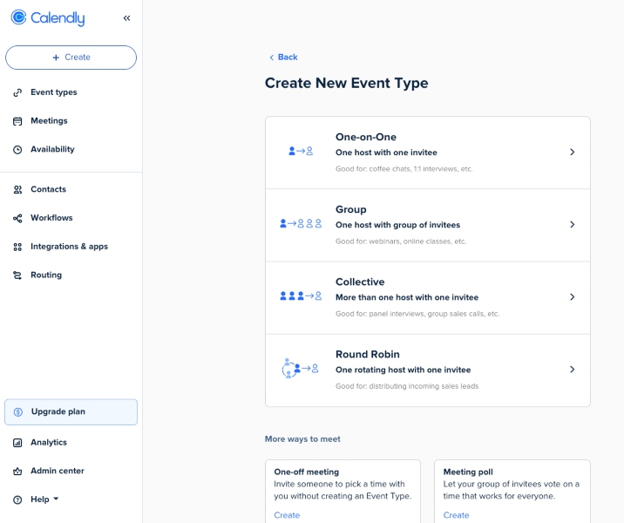Screen dimensions: 624x523
Task: Select the Collective event type title
Action: click(360, 282)
